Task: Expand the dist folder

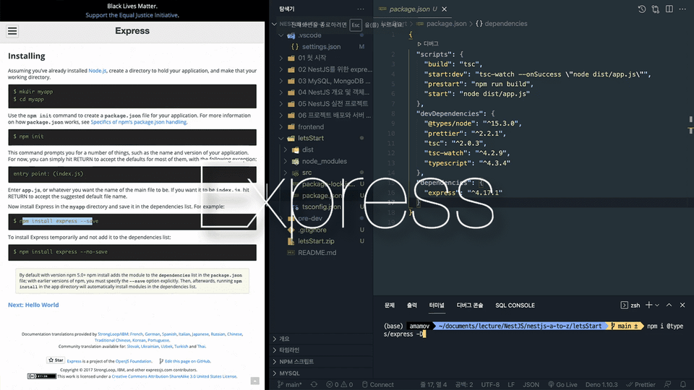Action: [x=286, y=150]
